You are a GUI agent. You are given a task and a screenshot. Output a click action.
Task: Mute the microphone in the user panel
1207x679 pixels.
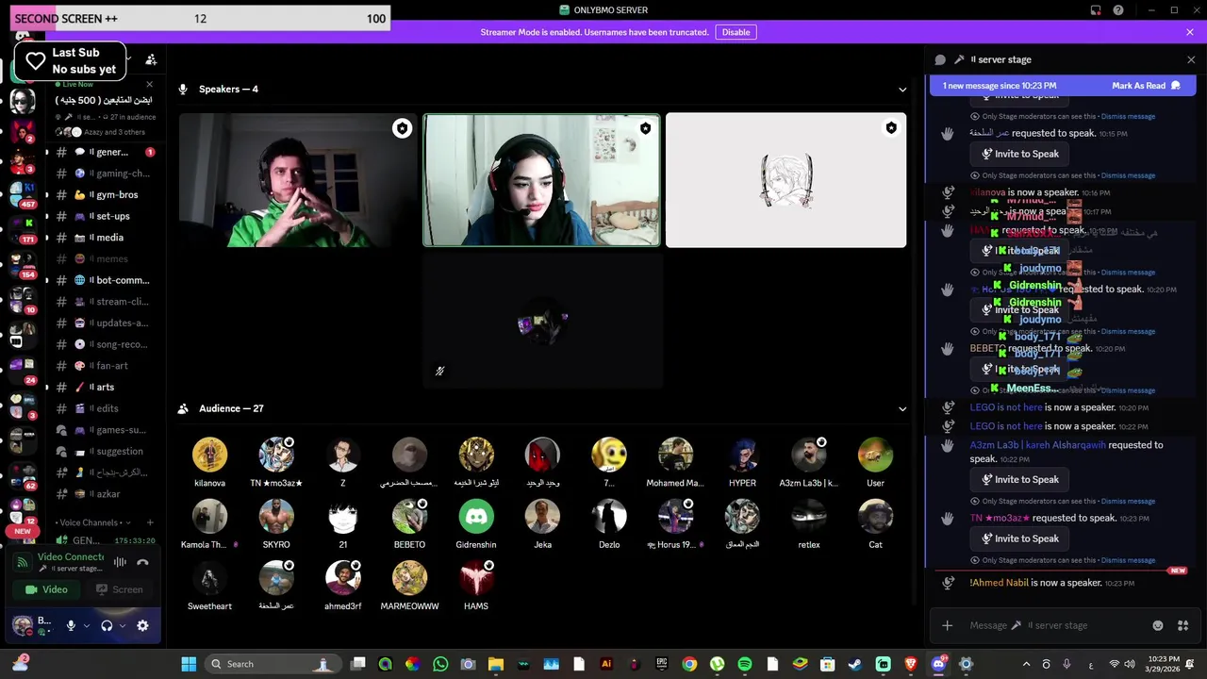(71, 625)
